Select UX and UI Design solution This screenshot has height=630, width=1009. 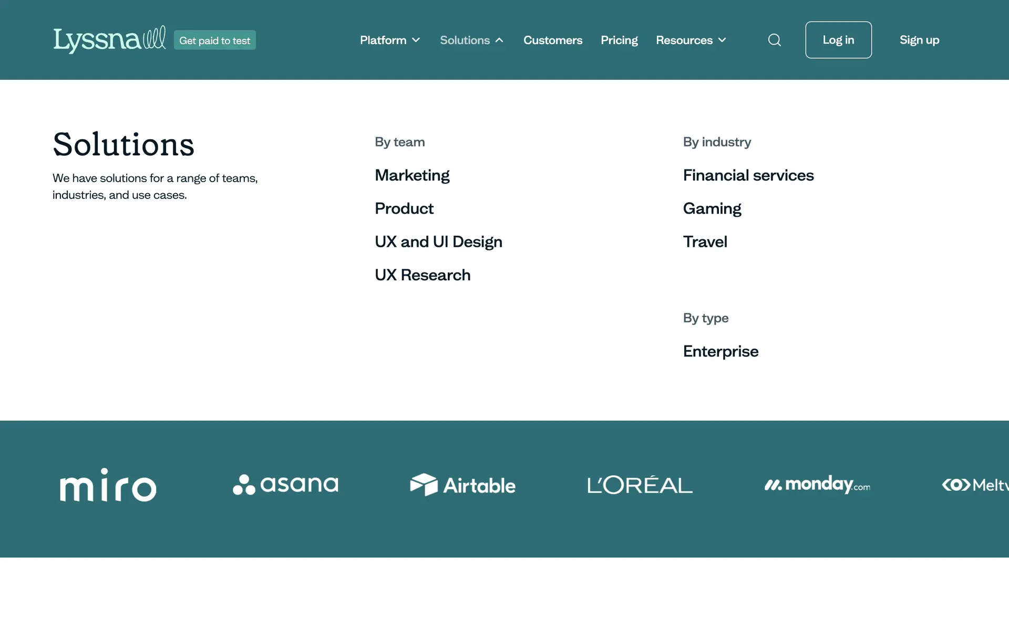(x=438, y=241)
